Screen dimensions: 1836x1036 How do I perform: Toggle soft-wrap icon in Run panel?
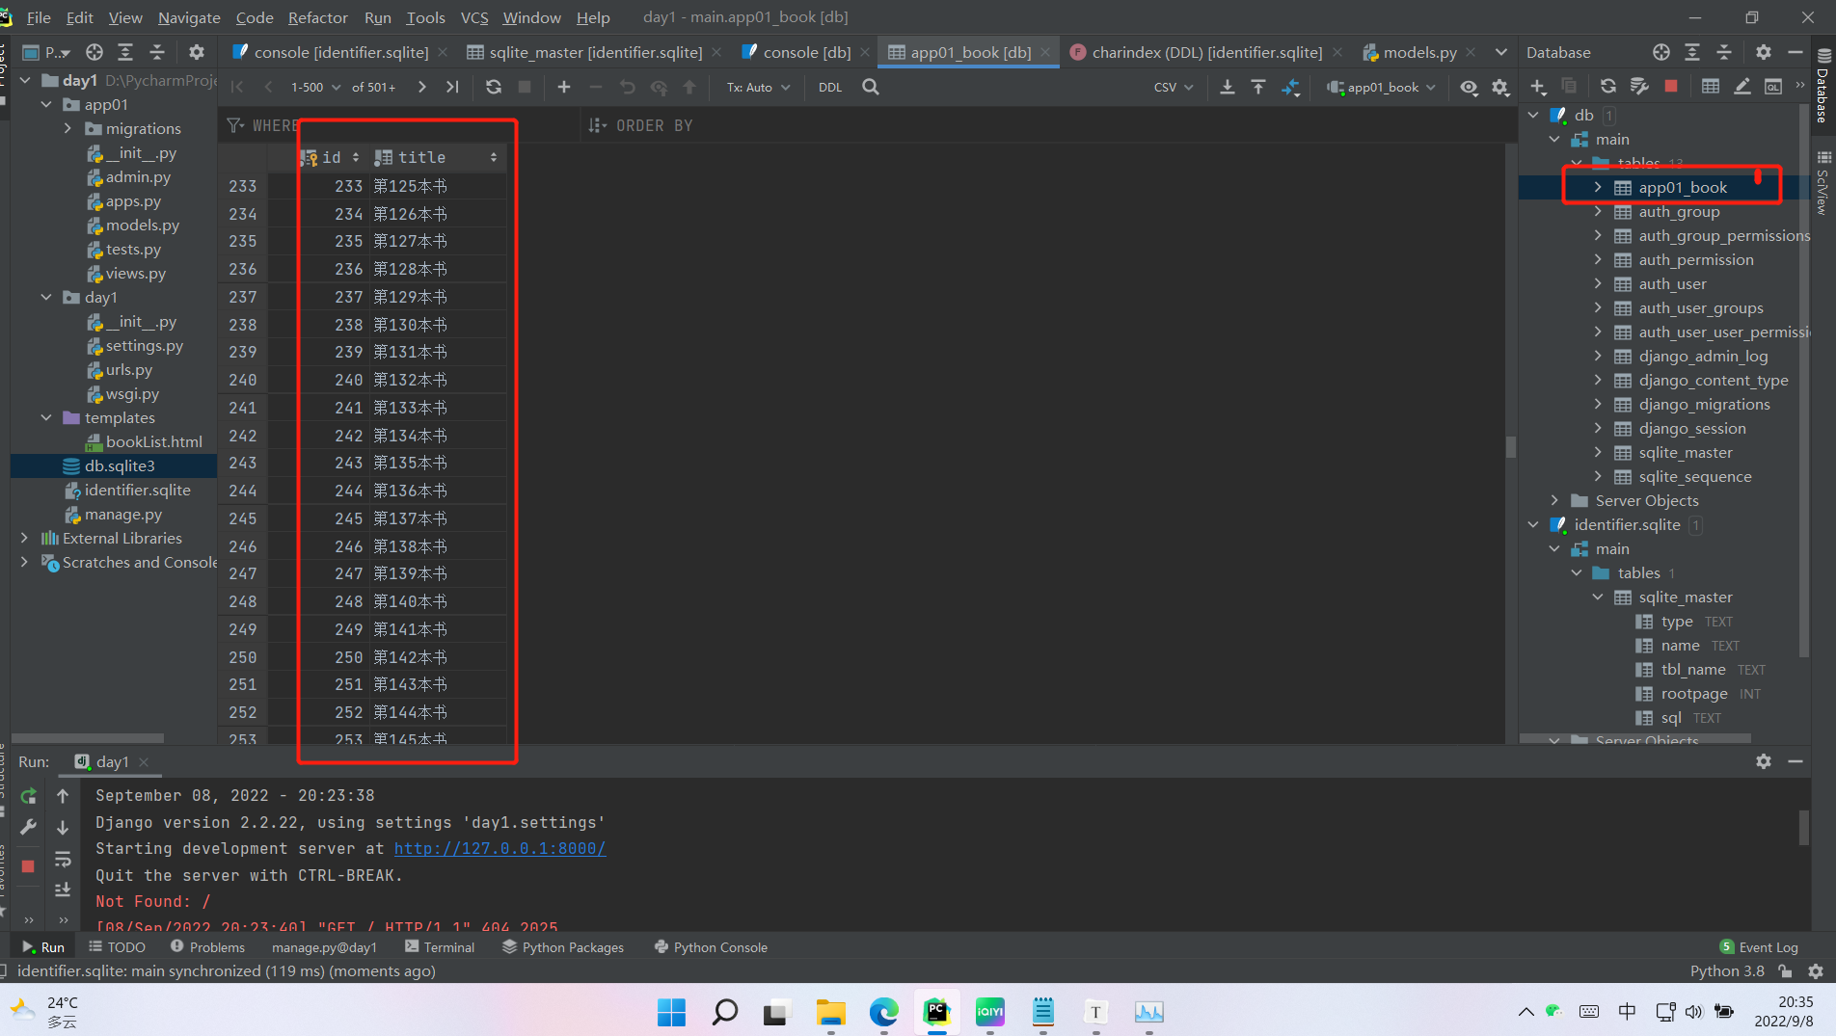tap(63, 859)
